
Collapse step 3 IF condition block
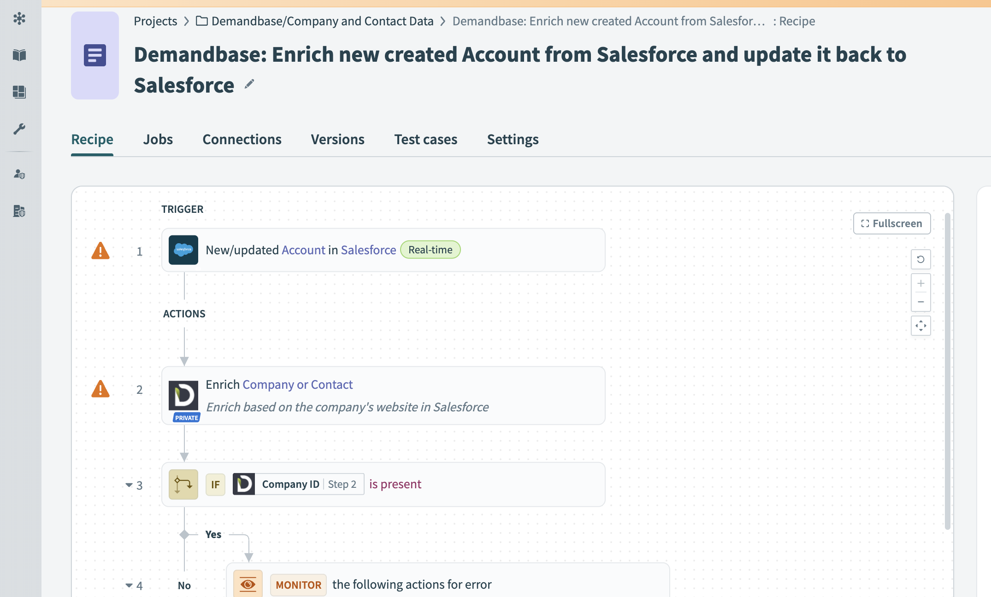(x=129, y=485)
